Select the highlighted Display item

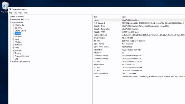(18, 34)
